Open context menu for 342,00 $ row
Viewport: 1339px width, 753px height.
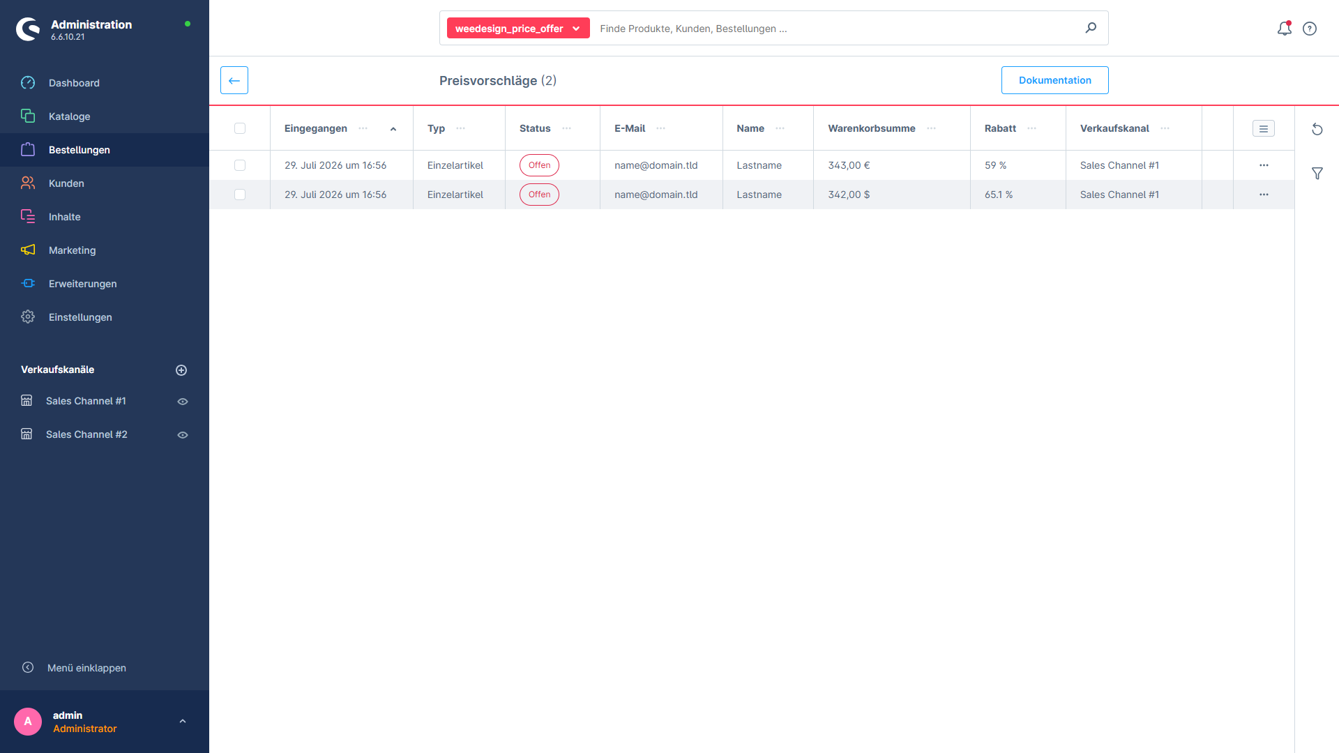1264,195
